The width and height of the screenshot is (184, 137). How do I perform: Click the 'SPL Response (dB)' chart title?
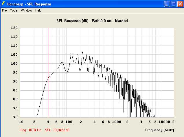pos(72,21)
